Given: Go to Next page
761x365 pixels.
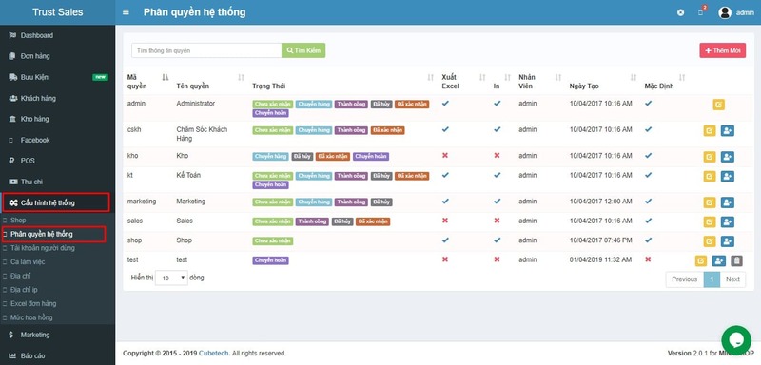Looking at the screenshot, I should 732,279.
